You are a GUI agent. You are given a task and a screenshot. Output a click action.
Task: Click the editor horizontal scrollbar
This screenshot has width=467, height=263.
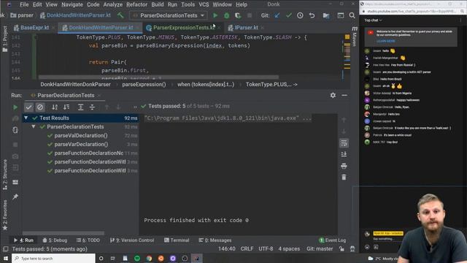tap(158, 77)
